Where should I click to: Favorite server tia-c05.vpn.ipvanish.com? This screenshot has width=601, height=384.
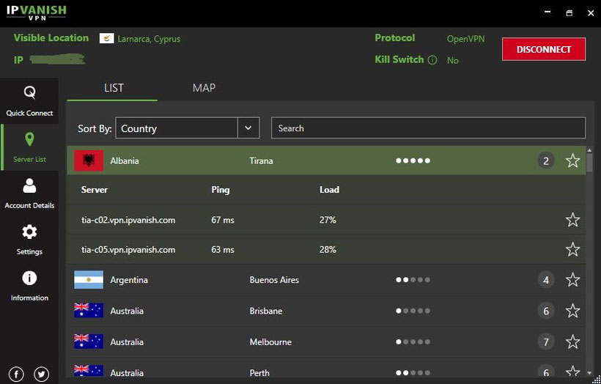click(572, 249)
